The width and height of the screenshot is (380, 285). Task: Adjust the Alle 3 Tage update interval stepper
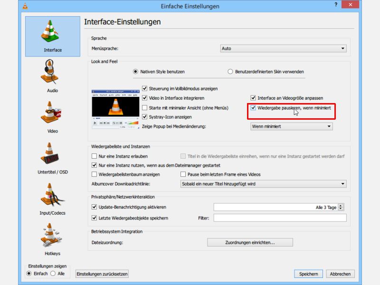click(341, 207)
